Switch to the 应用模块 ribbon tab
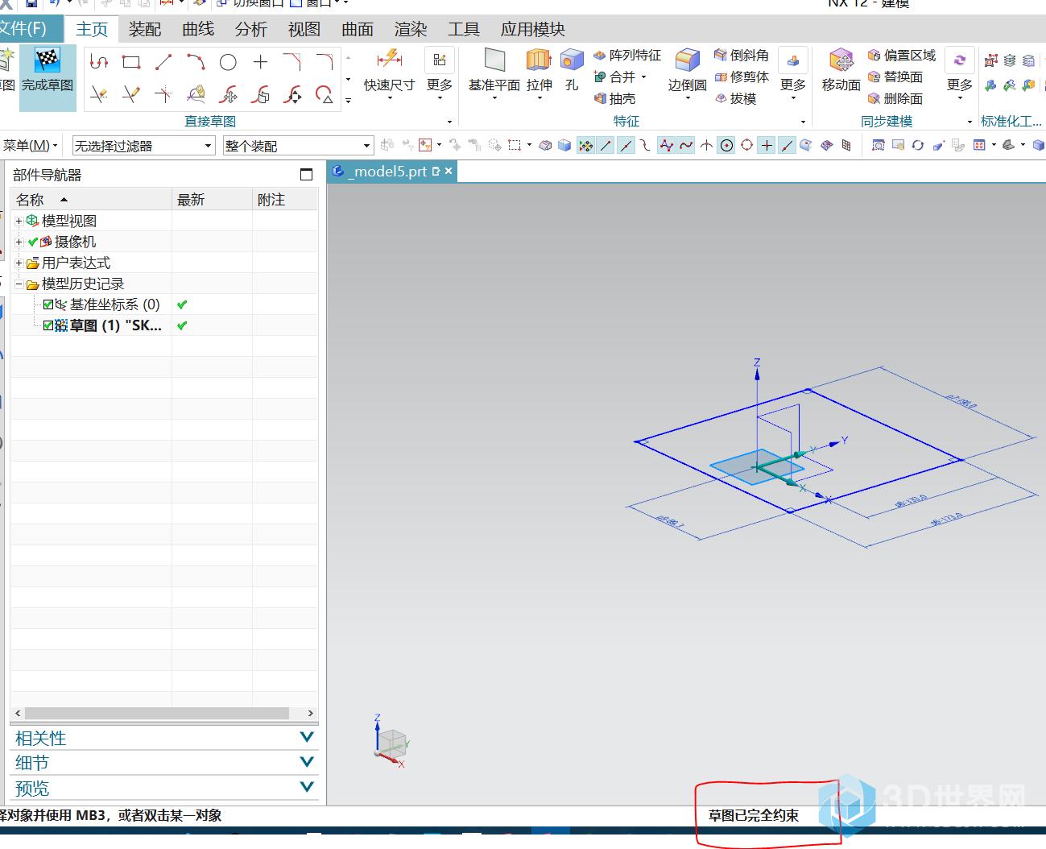The height and width of the screenshot is (849, 1046). click(533, 30)
